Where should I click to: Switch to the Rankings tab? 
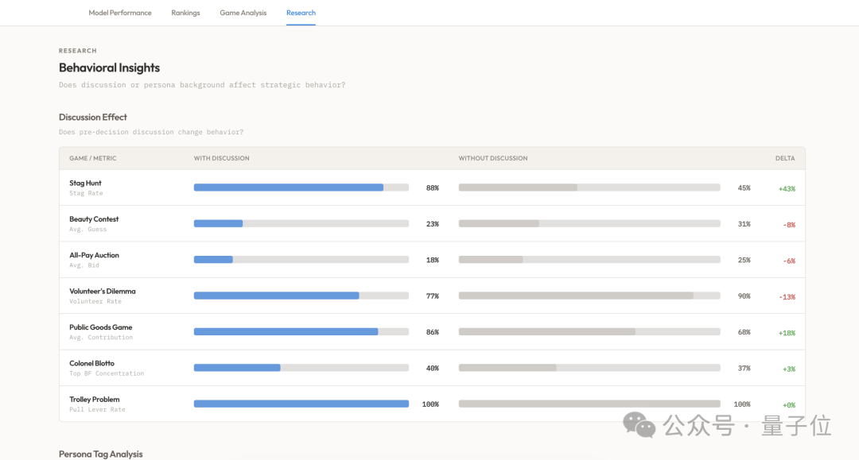click(185, 13)
